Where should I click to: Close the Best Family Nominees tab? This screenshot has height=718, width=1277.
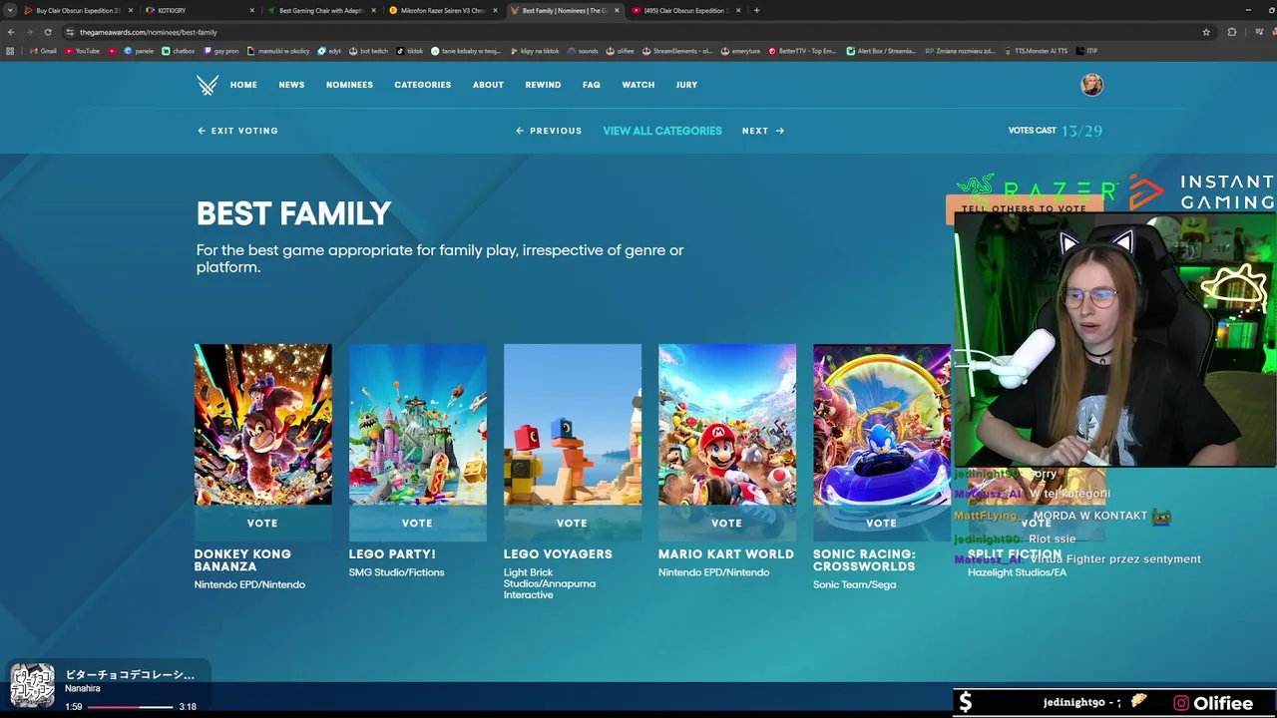pyautogui.click(x=617, y=10)
